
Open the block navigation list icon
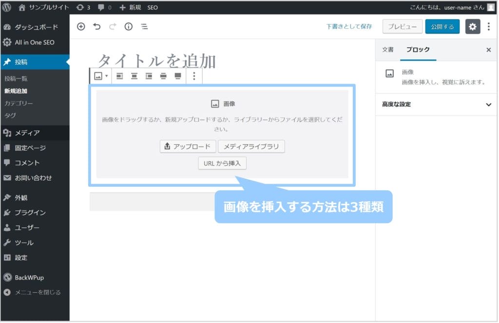coord(144,27)
